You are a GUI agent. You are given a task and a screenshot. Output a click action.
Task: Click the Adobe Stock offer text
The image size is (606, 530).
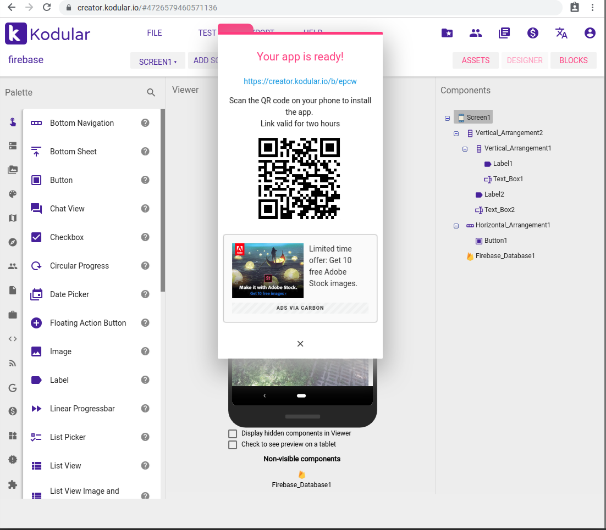coord(333,266)
